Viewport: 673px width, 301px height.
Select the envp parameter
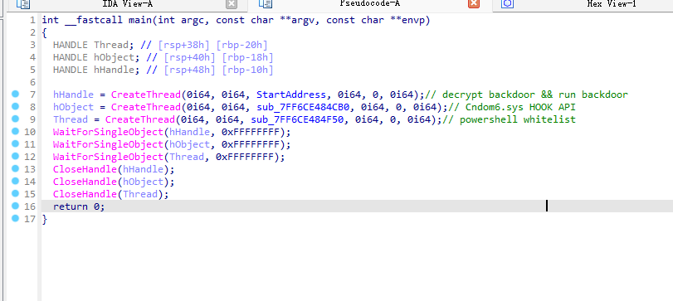414,20
